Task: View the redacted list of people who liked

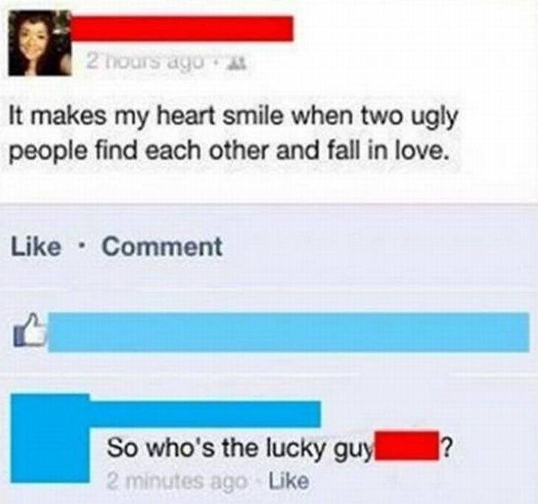Action: click(x=288, y=332)
